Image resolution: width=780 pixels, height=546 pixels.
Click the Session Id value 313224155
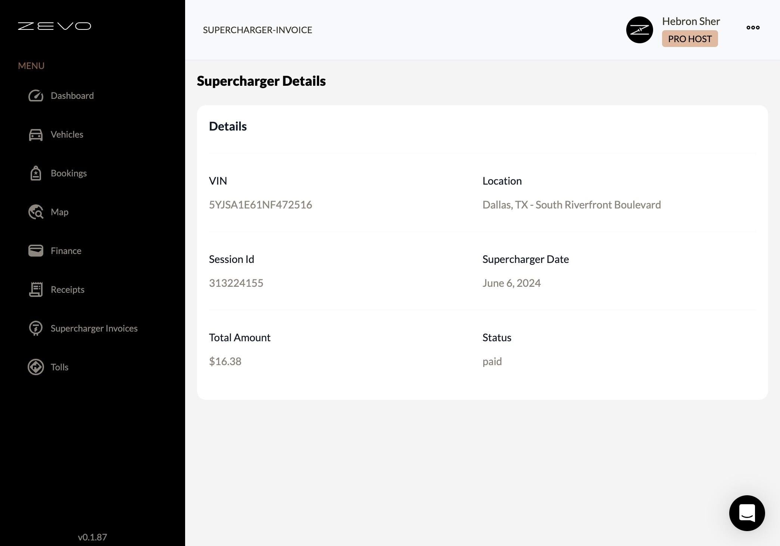pyautogui.click(x=236, y=283)
